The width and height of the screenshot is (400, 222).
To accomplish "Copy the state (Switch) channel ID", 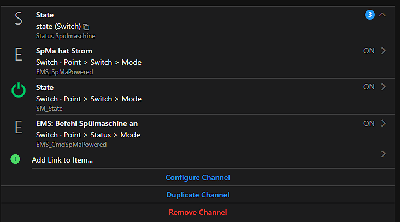I will [86, 27].
